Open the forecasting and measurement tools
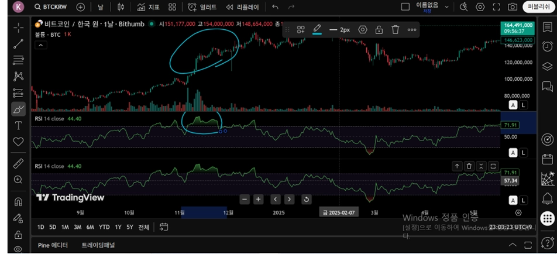Screen dimensions: 557x254 (x=19, y=93)
